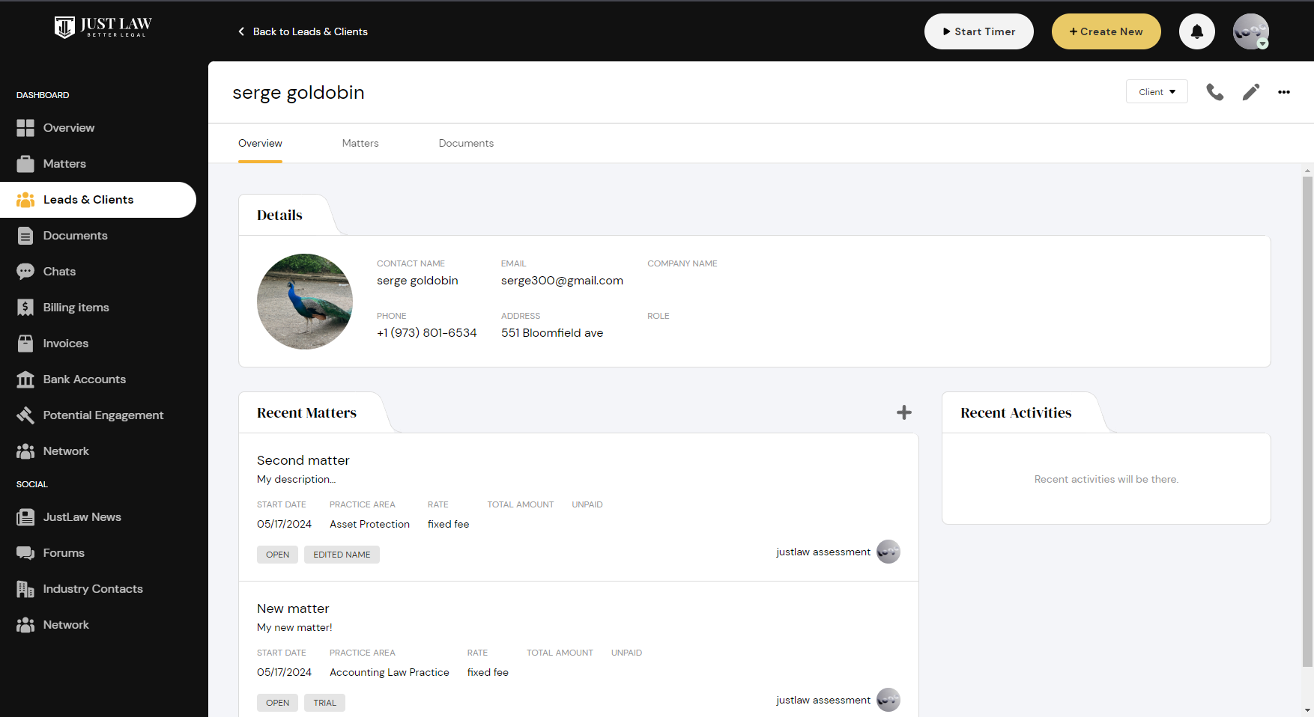Click the Just Law logo
This screenshot has width=1314, height=717.
point(103,28)
